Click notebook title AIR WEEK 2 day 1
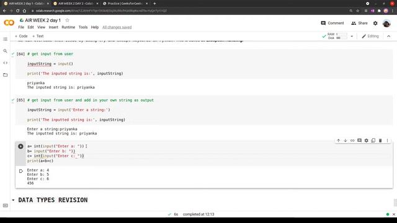 point(43,20)
